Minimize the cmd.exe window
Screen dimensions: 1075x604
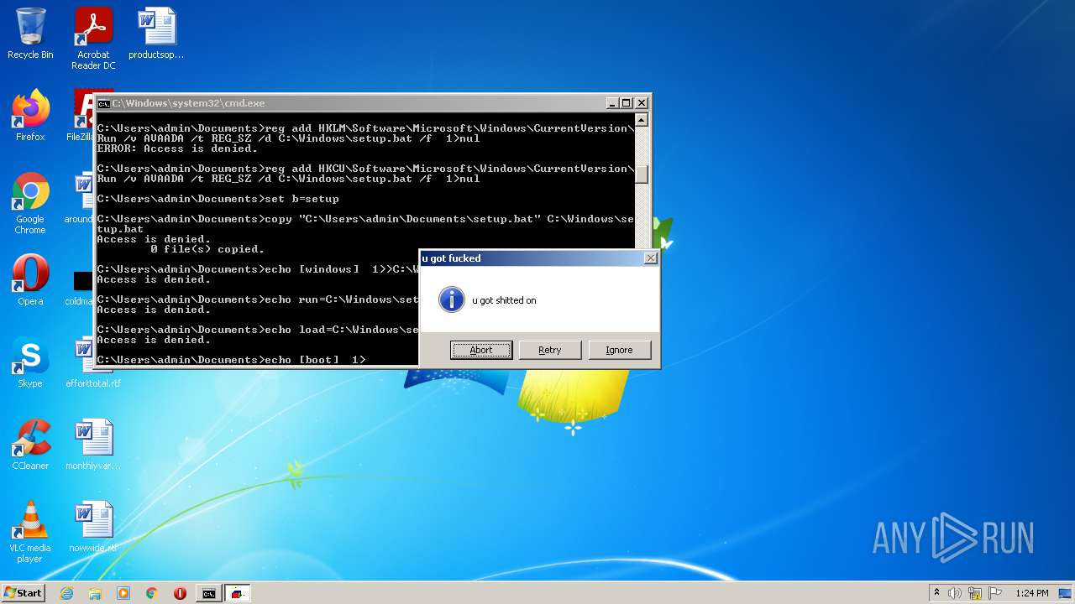(x=612, y=103)
